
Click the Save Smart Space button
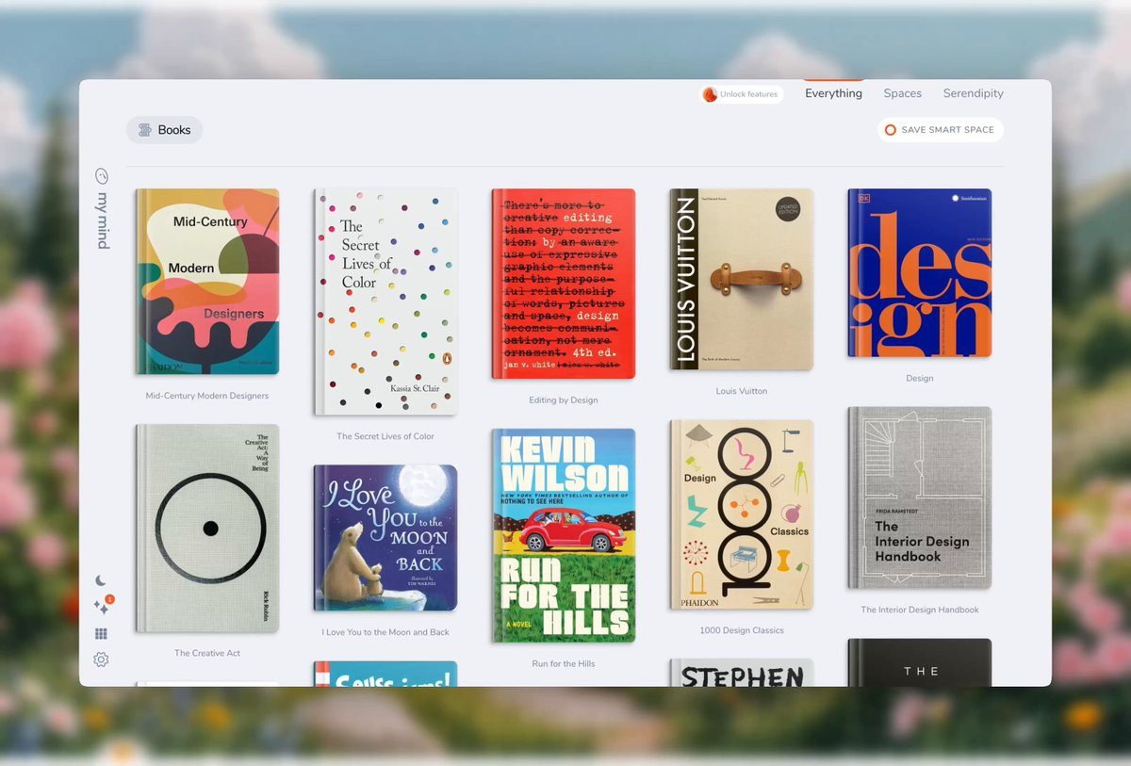pyautogui.click(x=940, y=130)
